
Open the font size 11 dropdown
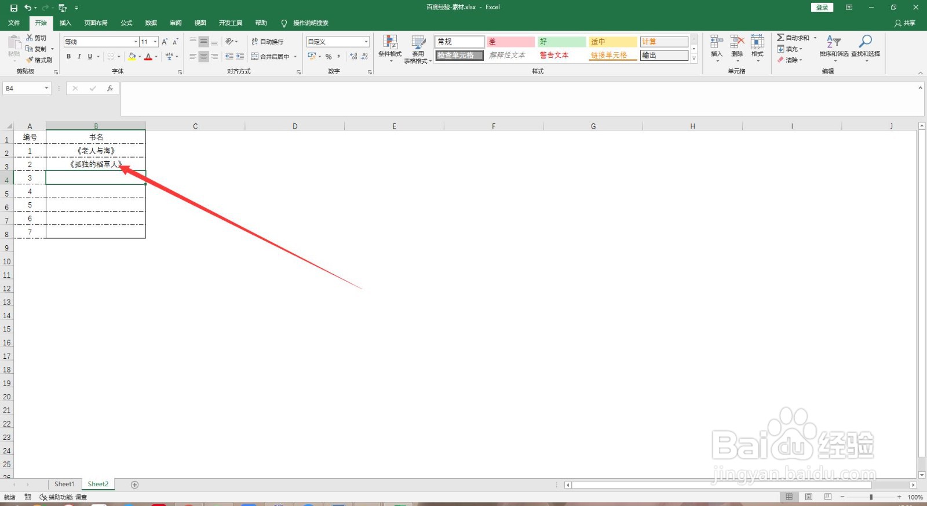click(x=155, y=42)
